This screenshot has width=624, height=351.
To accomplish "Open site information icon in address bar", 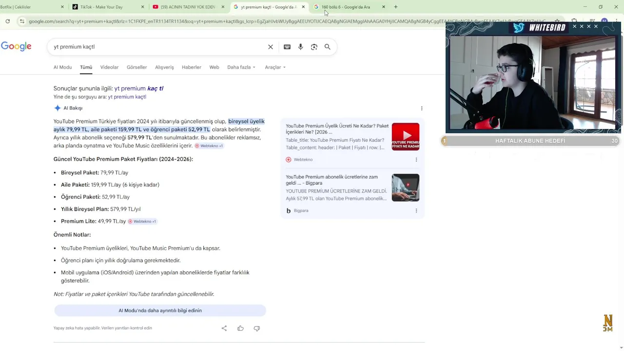I will pyautogui.click(x=22, y=21).
